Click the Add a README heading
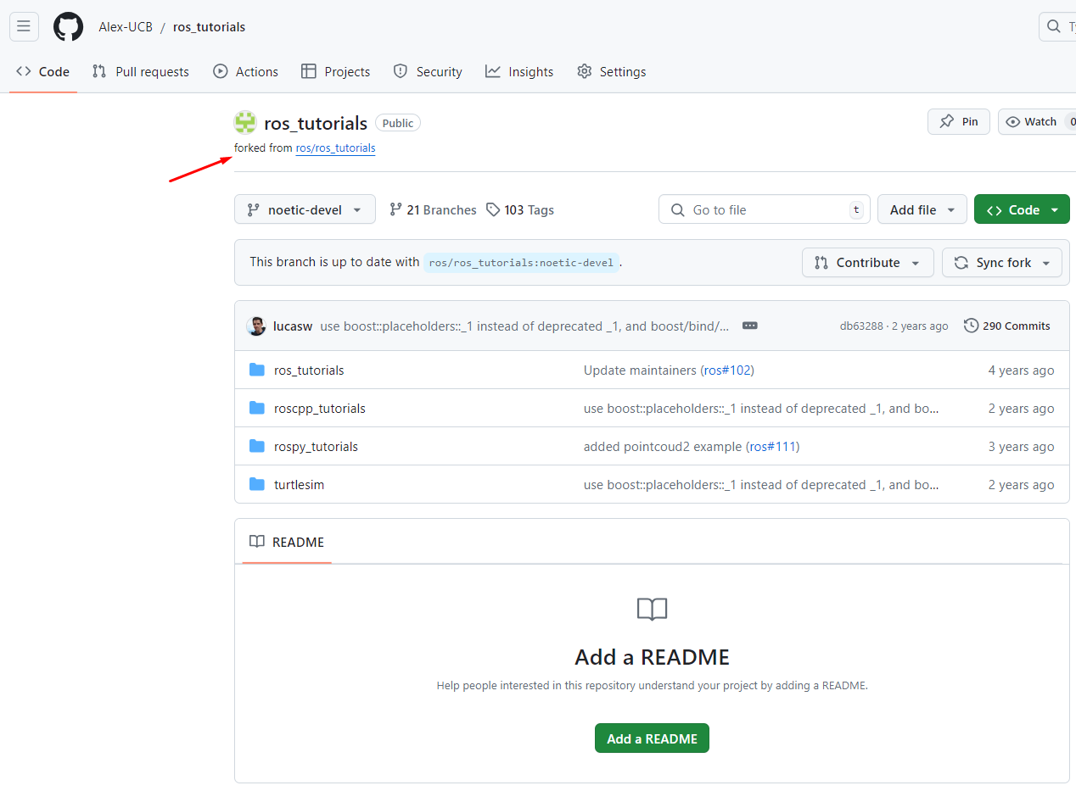The image size is (1076, 791). pos(652,657)
